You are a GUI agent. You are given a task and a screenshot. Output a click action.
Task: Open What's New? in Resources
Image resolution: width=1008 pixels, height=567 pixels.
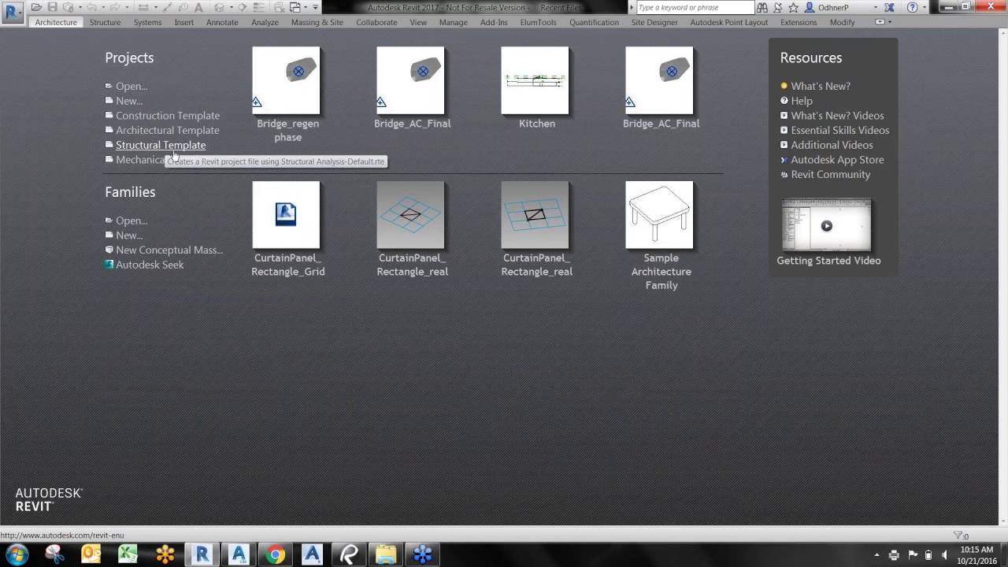click(821, 87)
